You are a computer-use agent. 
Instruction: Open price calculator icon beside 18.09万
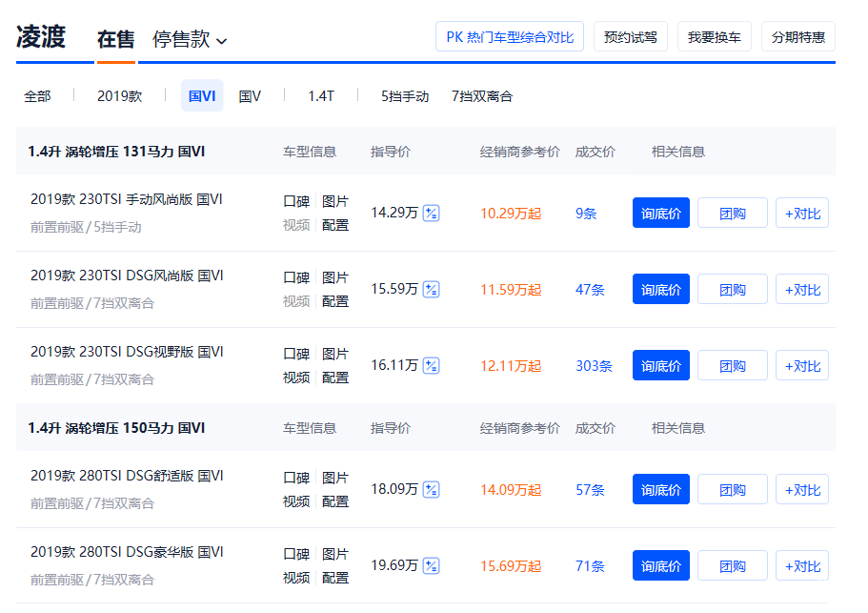pos(431,489)
